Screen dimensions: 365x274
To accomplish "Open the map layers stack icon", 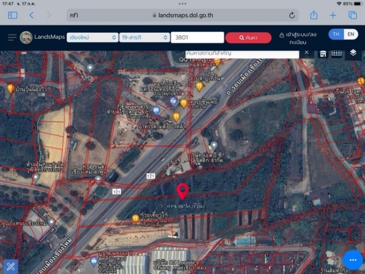I will coord(353,52).
